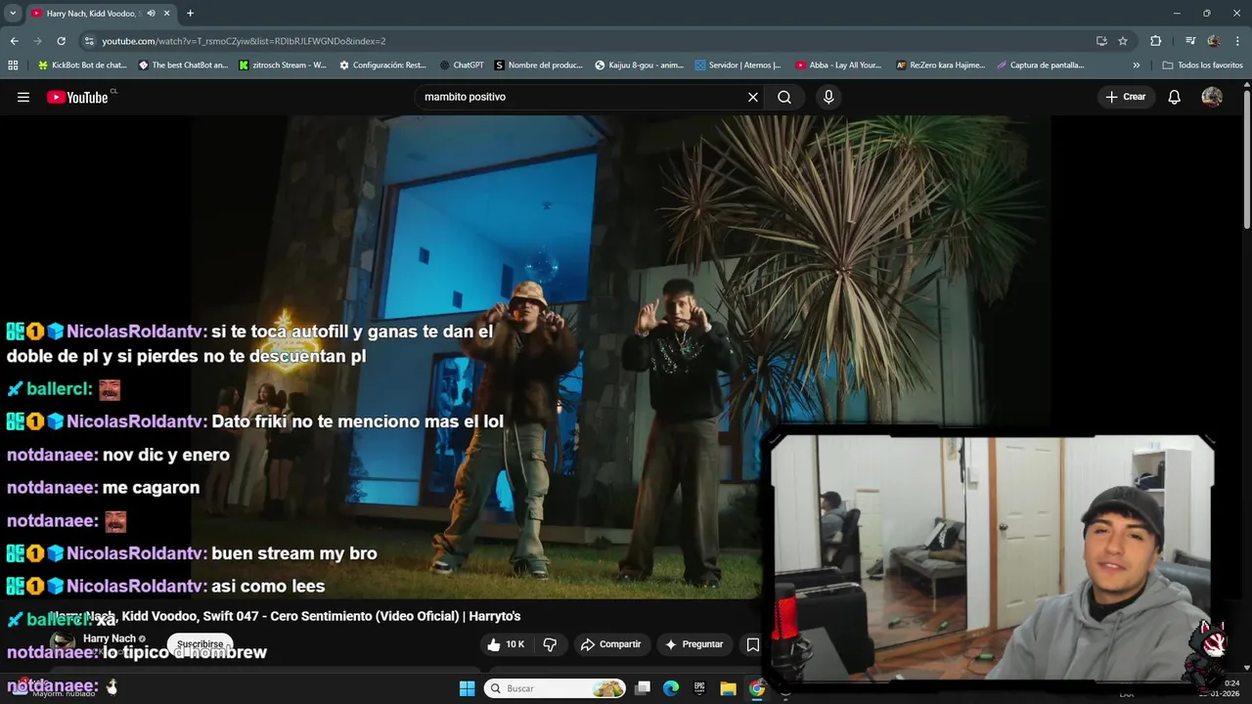This screenshot has width=1252, height=704.
Task: Subscribe with the Suscribirse button
Action: [201, 644]
